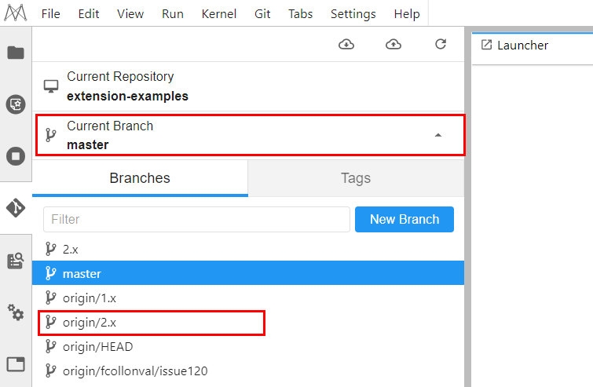Open the Property Inspector gears icon
Image resolution: width=593 pixels, height=387 pixels.
click(16, 312)
